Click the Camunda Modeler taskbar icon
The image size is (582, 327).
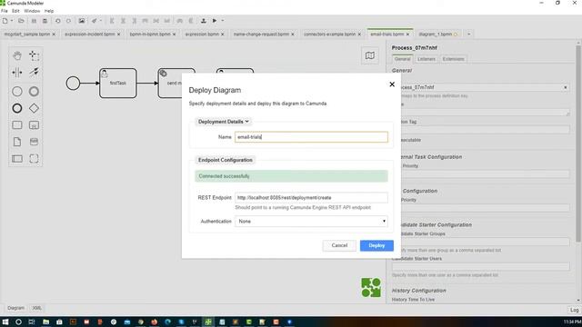click(x=208, y=322)
